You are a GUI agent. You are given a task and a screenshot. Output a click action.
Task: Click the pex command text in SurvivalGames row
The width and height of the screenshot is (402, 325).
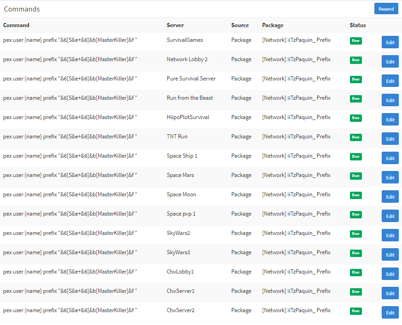[70, 40]
